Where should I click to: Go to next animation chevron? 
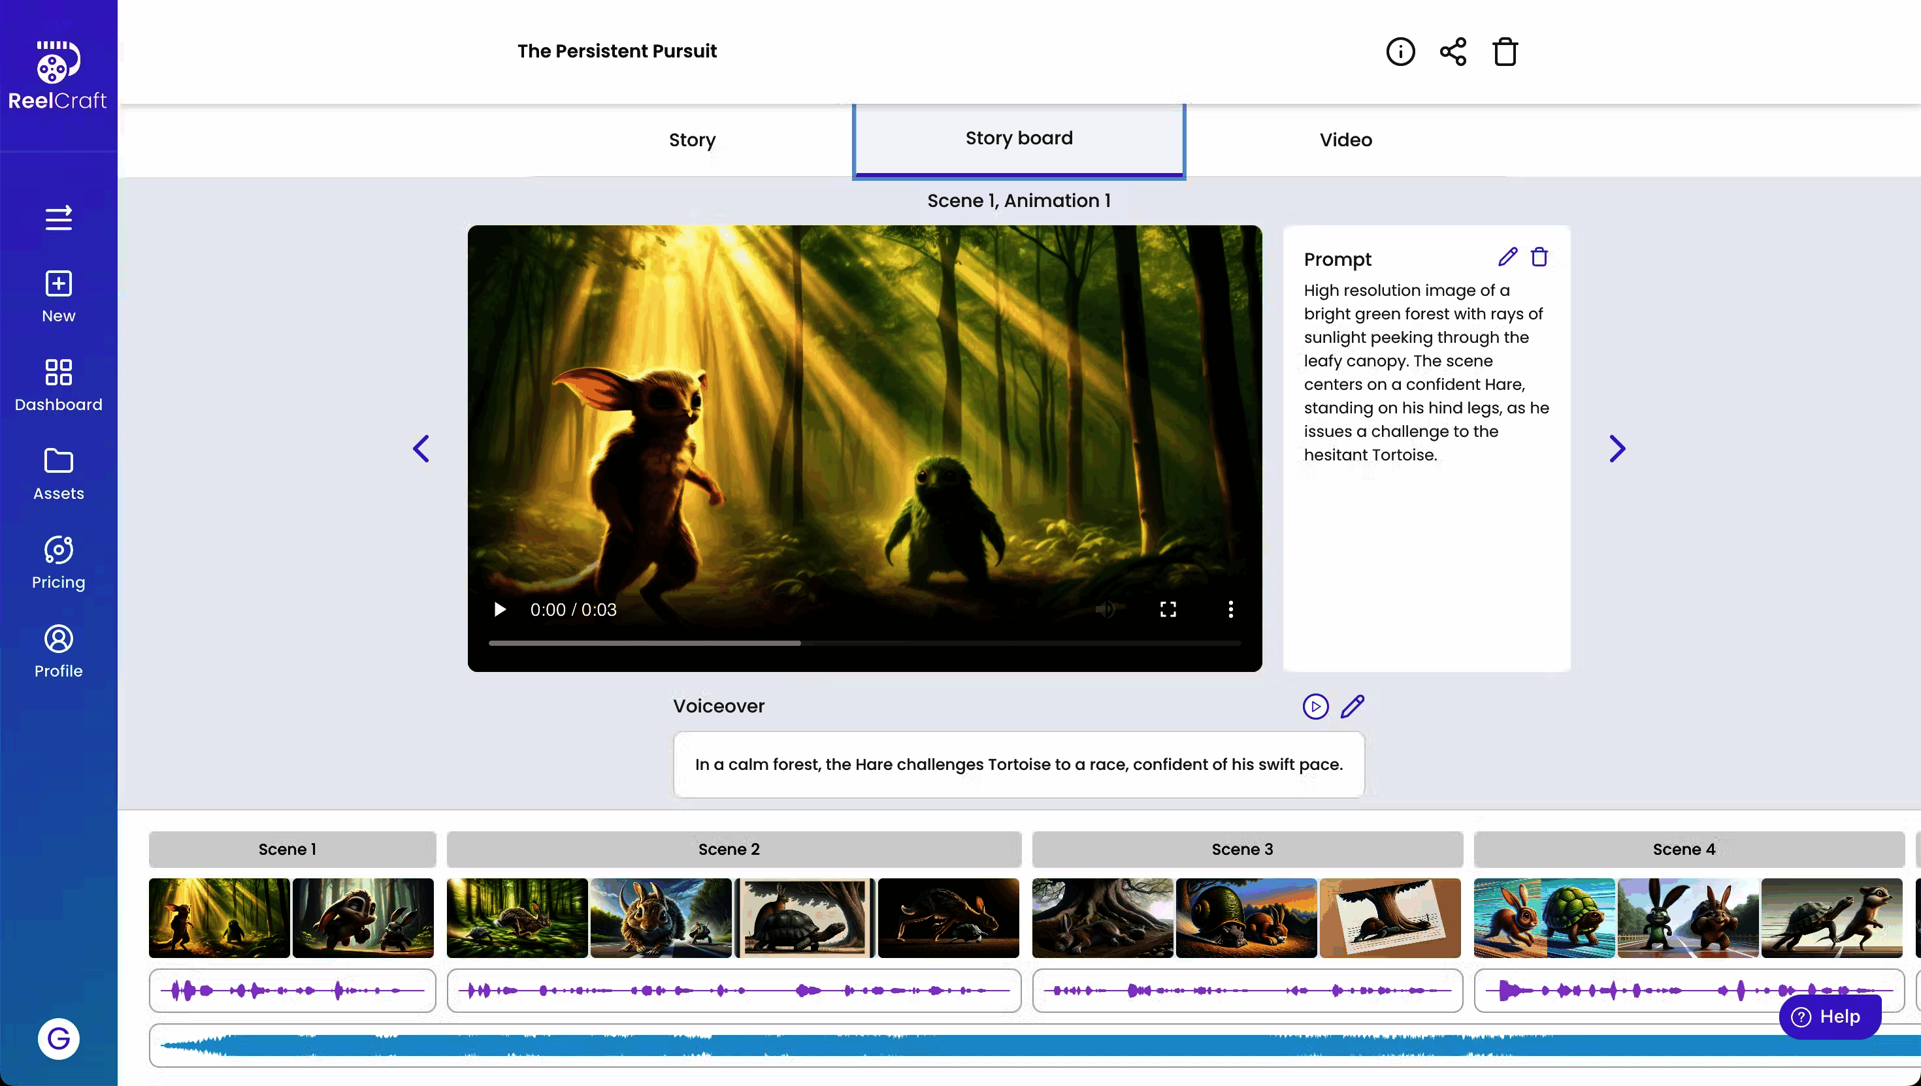pos(1617,449)
